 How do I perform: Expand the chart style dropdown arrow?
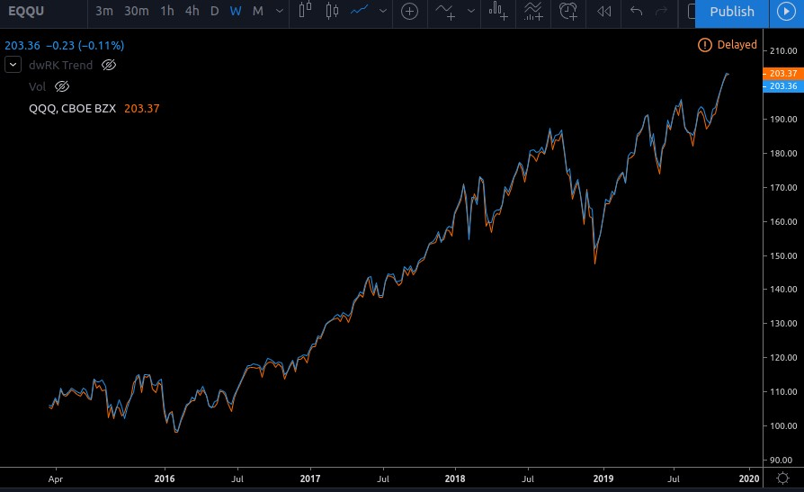point(384,12)
